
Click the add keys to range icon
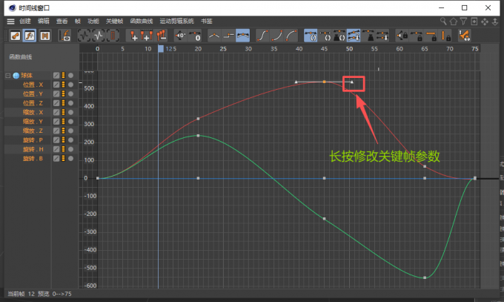[147, 36]
